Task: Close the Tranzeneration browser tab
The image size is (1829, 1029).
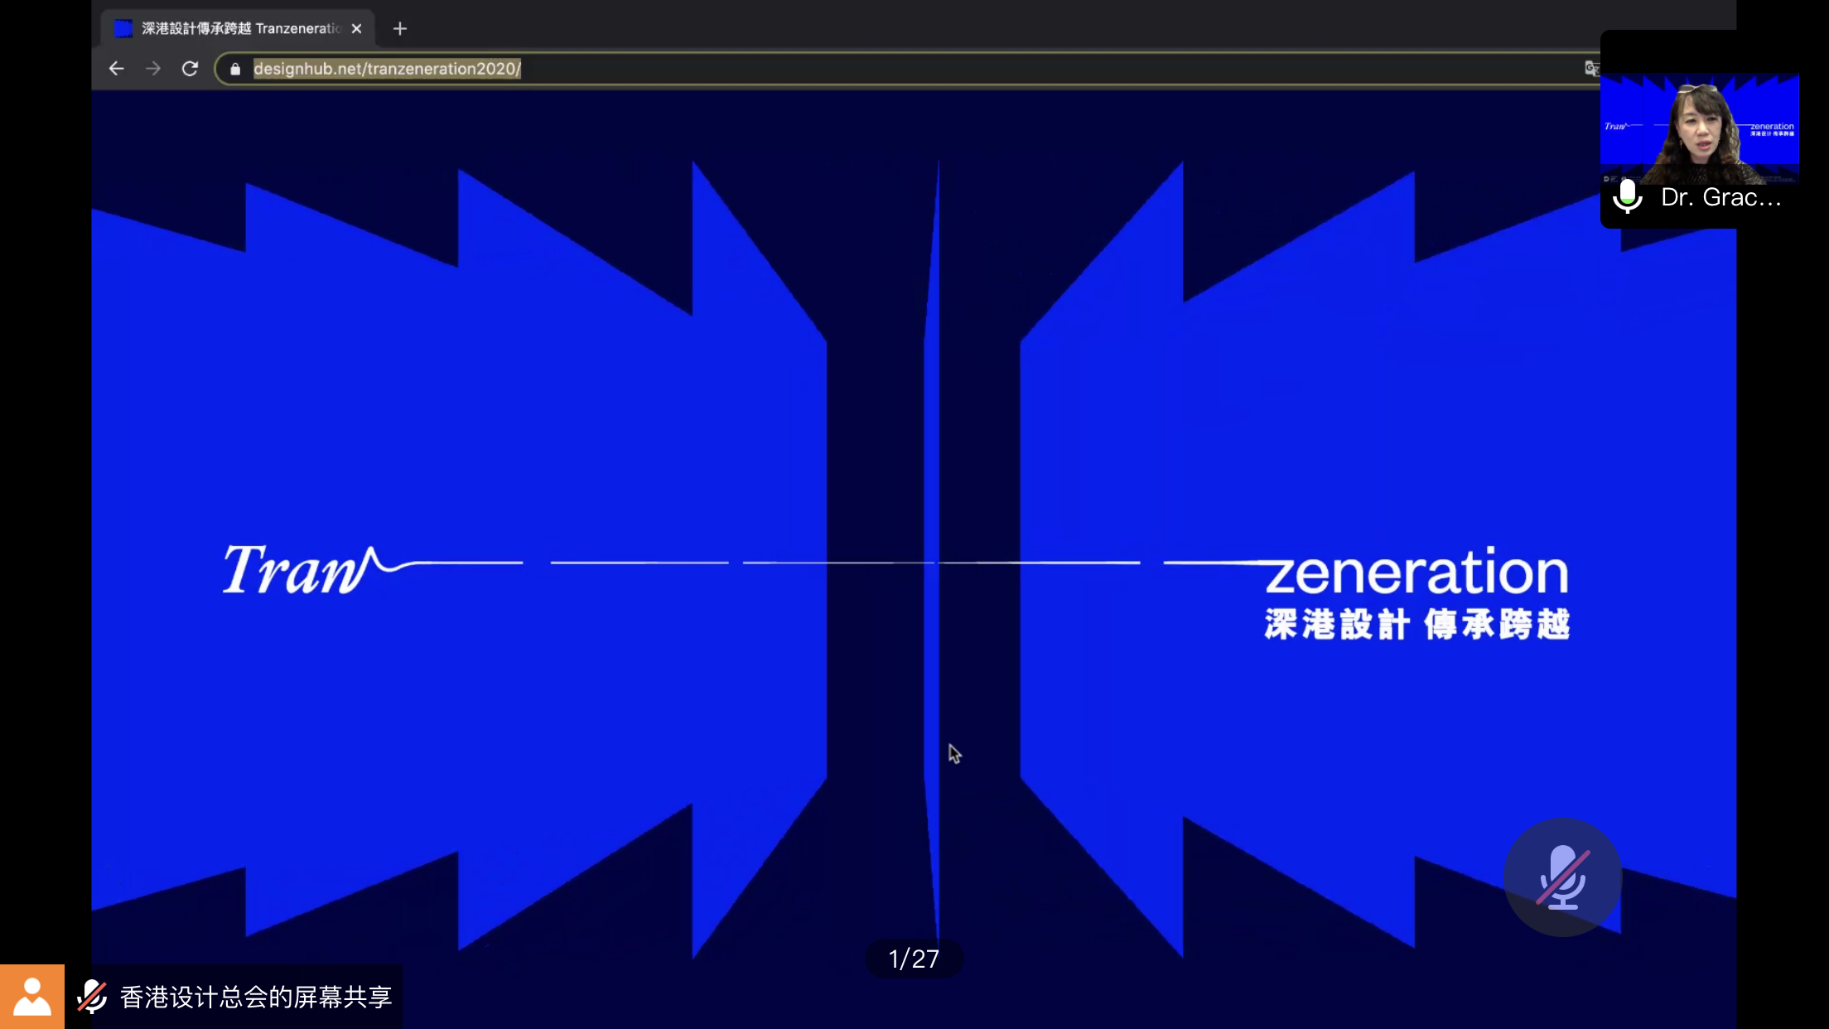Action: click(357, 29)
